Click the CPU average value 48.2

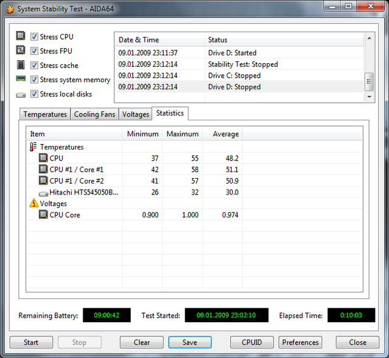pos(232,158)
